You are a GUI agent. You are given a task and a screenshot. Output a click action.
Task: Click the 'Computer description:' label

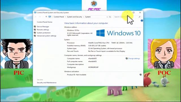[76, 64]
